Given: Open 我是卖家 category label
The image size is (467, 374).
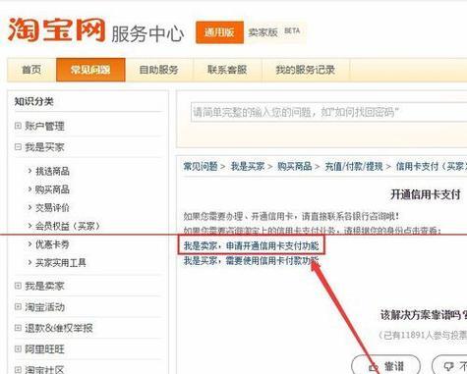Looking at the screenshot, I should pos(44,286).
